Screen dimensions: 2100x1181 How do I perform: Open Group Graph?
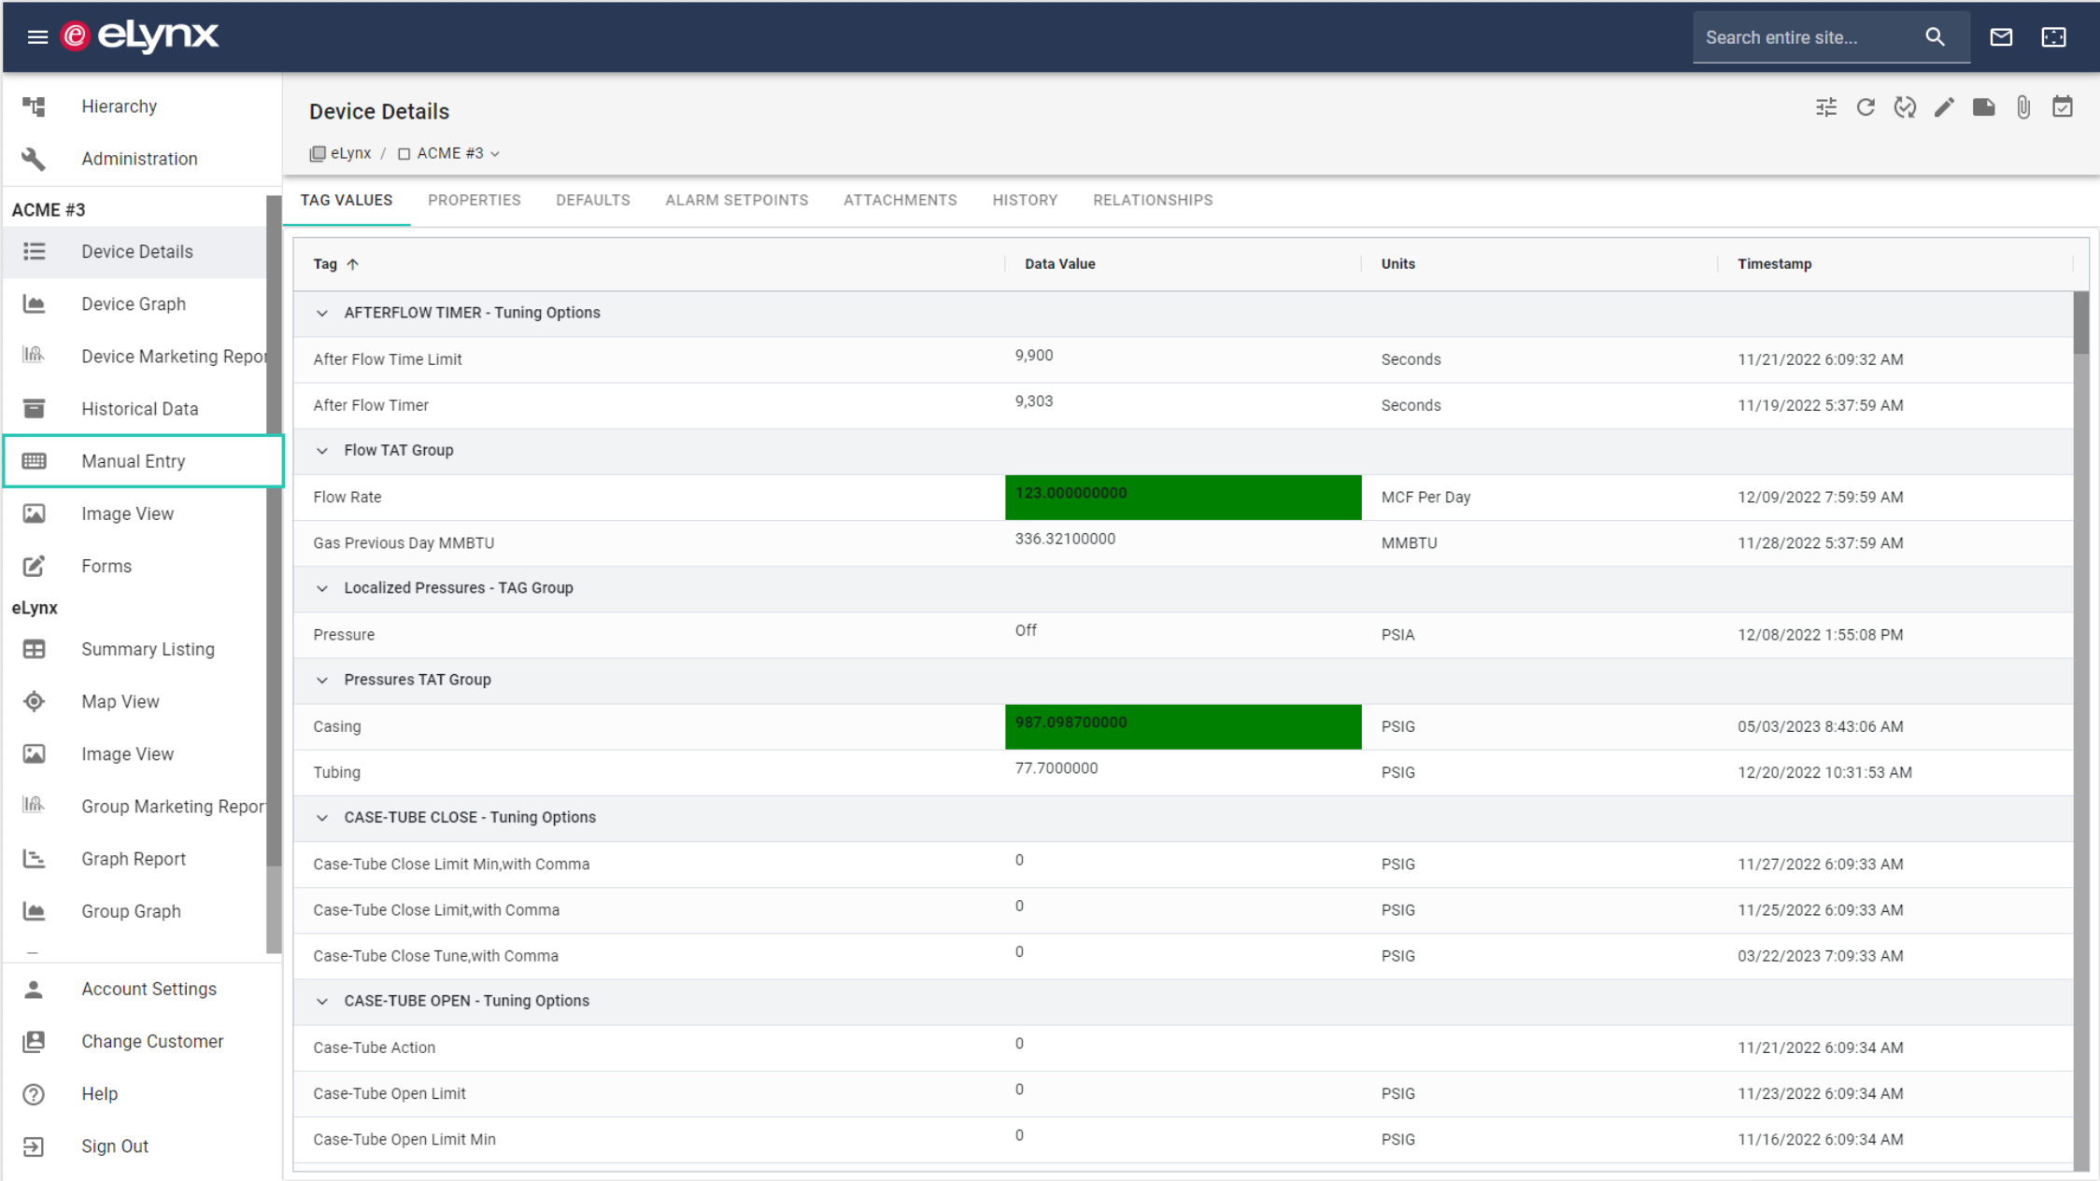(135, 911)
